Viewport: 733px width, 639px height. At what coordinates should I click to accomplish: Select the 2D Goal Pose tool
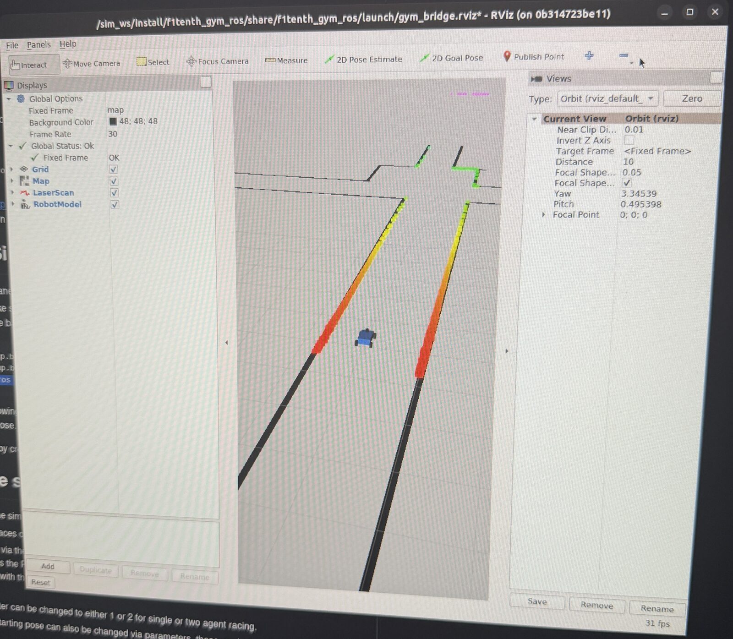(x=451, y=58)
